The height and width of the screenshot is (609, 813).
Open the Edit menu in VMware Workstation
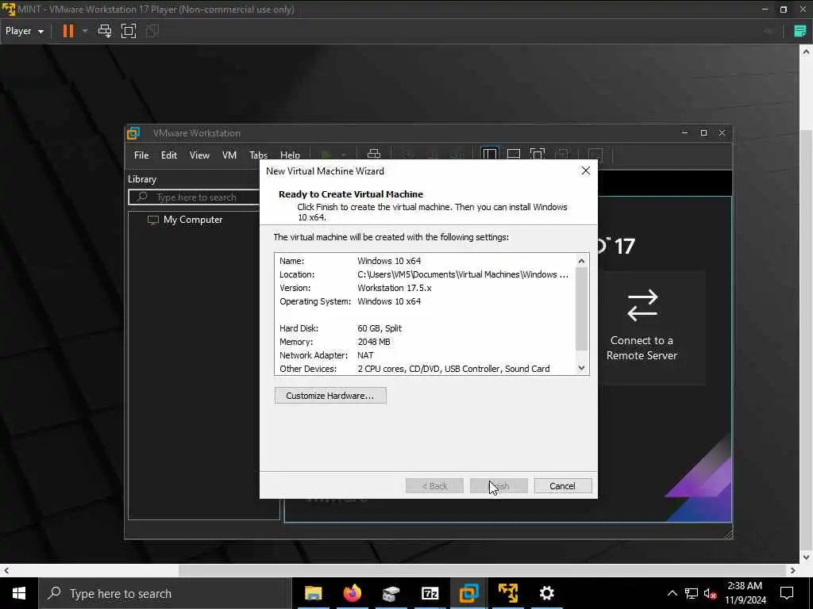(169, 155)
